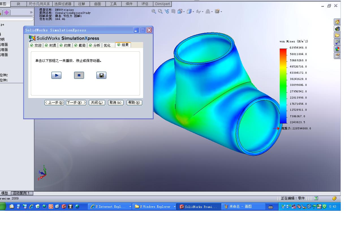Open Internet Explorer taskbar group

pos(110,207)
